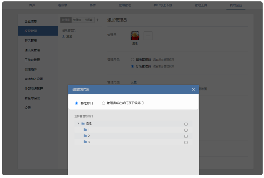Click the folder icon for department 1
This screenshot has height=178, width=264.
pos(85,130)
